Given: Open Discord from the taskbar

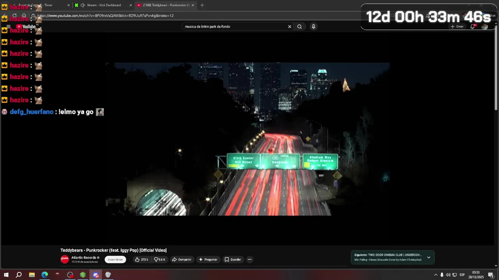Looking at the screenshot, I should coord(96,275).
